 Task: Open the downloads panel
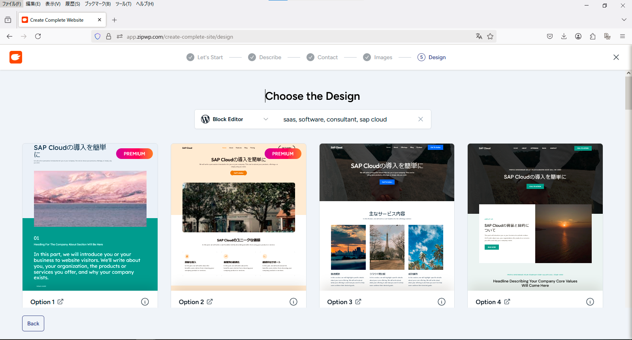click(x=564, y=36)
